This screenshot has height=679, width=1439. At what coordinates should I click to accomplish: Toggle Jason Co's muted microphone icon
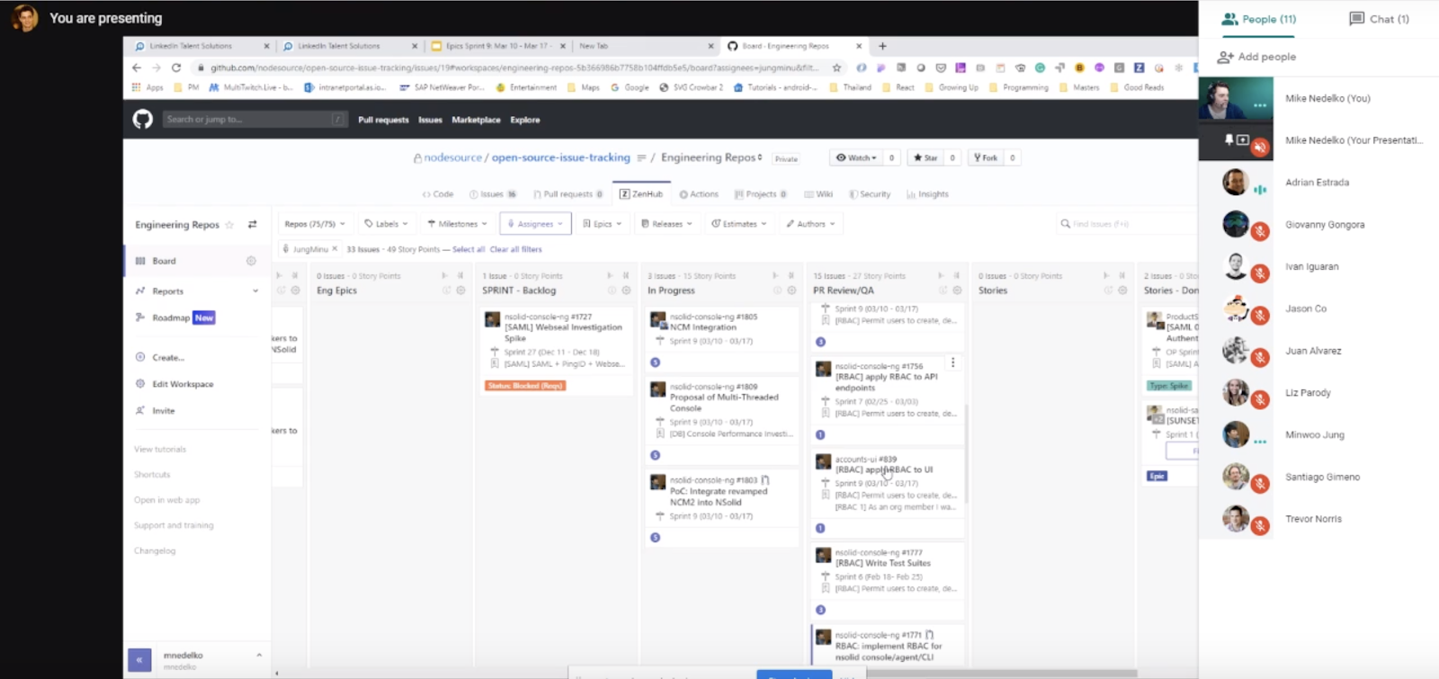coord(1260,316)
